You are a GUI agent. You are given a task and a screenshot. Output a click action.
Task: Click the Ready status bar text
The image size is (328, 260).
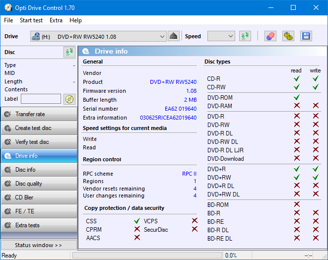(9, 256)
